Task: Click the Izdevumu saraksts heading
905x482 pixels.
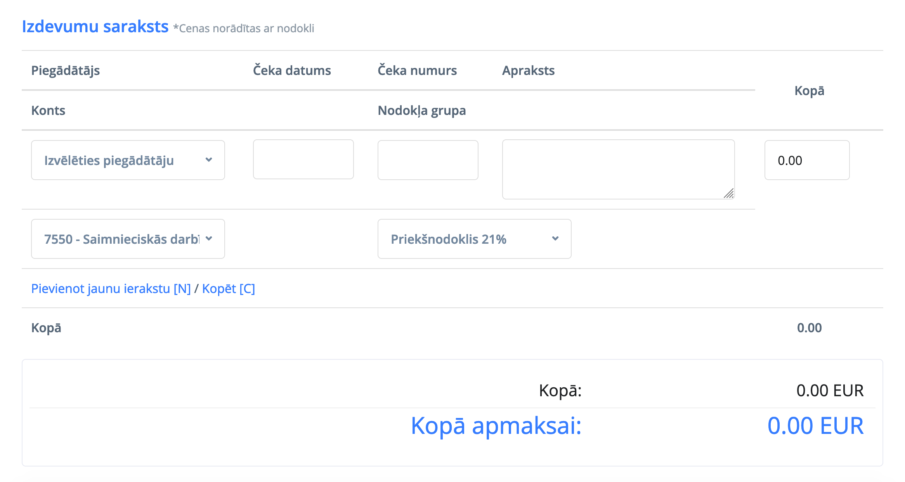Action: tap(95, 27)
